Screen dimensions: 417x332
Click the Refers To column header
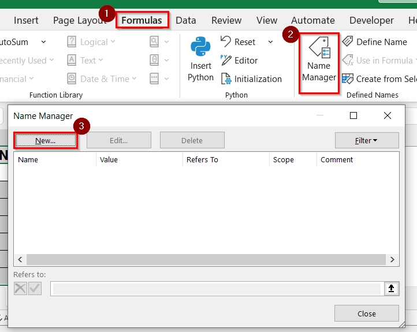point(202,159)
